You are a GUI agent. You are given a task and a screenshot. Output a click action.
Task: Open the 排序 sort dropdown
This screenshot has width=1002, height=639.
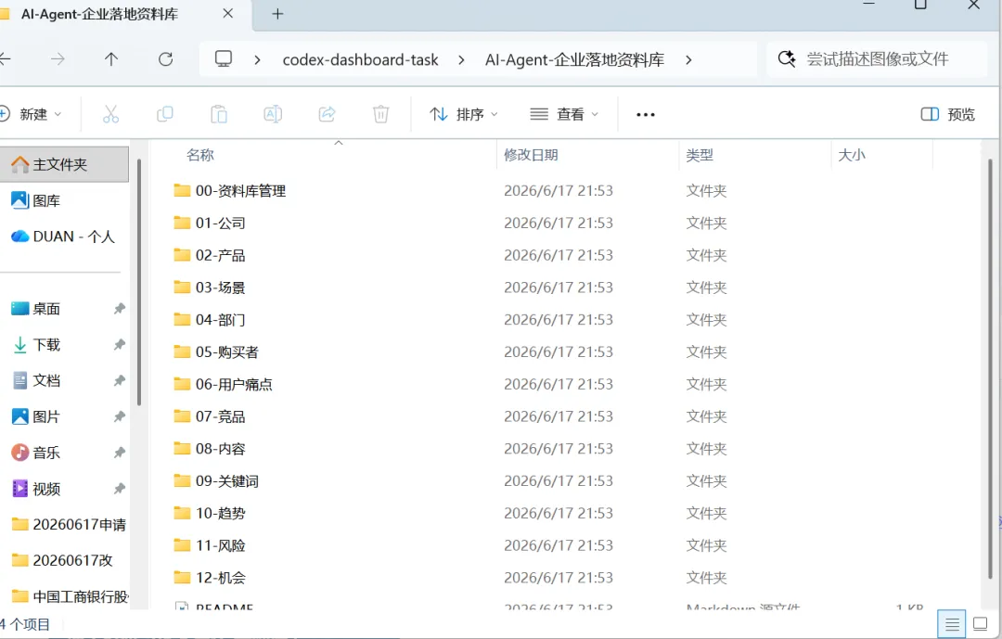(463, 114)
